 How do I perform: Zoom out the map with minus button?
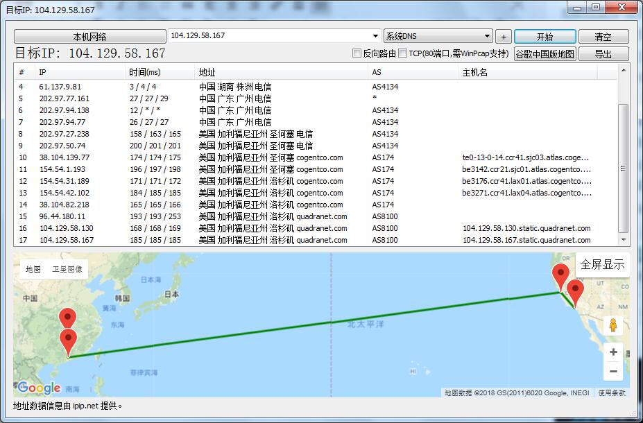(x=613, y=372)
